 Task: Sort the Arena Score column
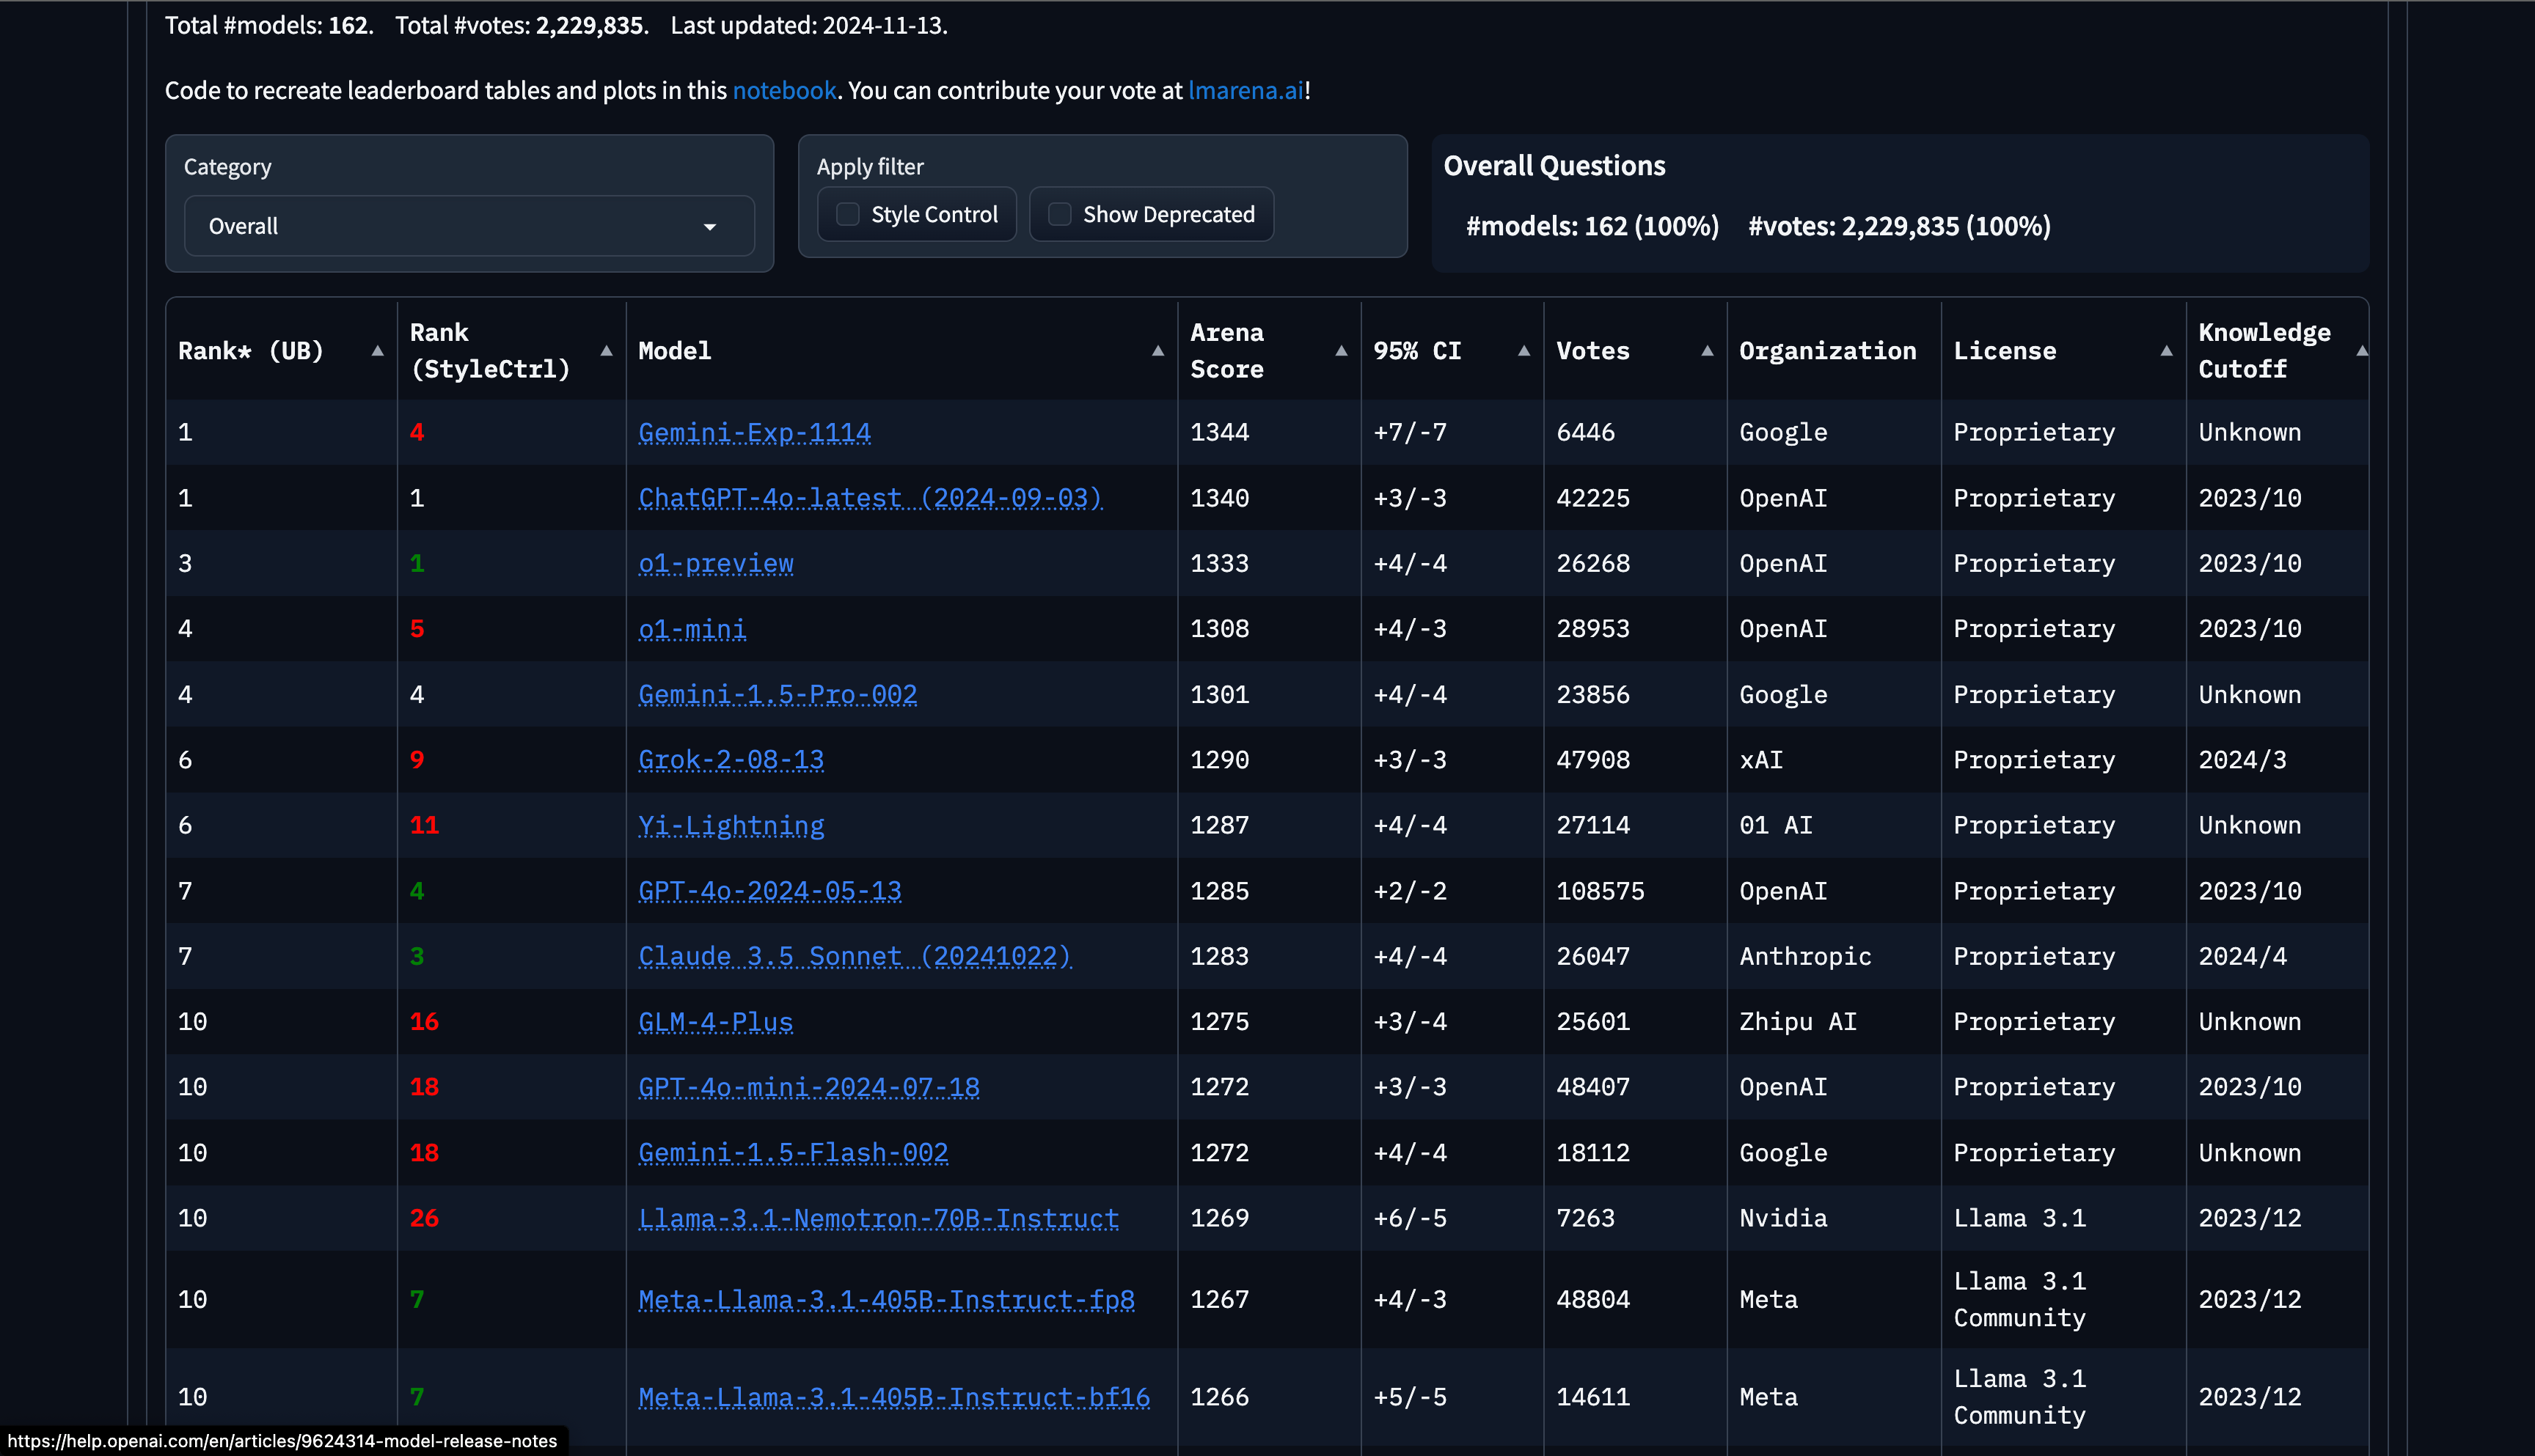(x=1341, y=351)
